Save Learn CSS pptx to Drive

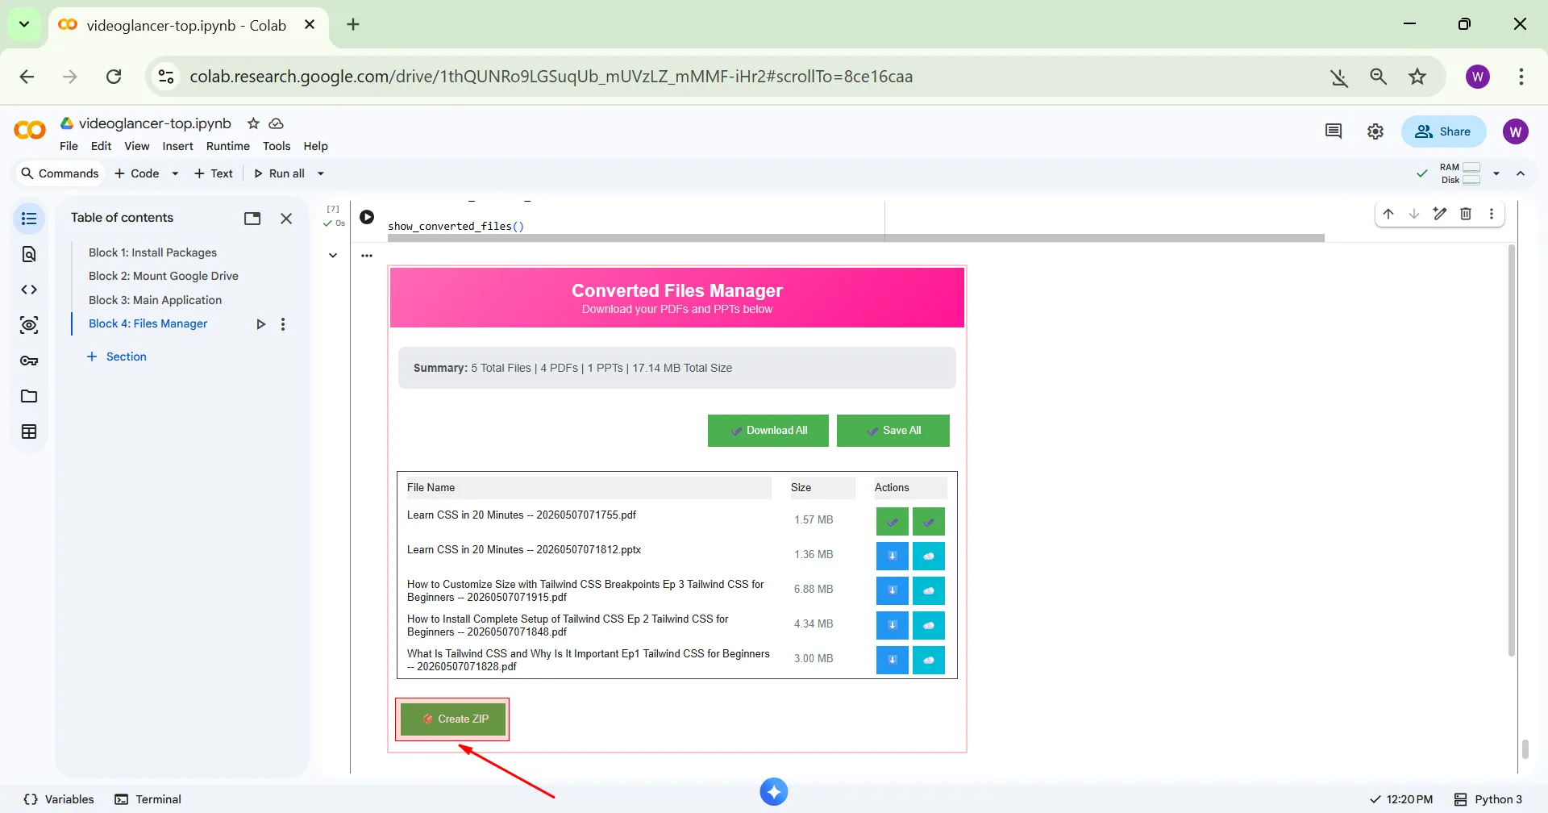(x=929, y=556)
